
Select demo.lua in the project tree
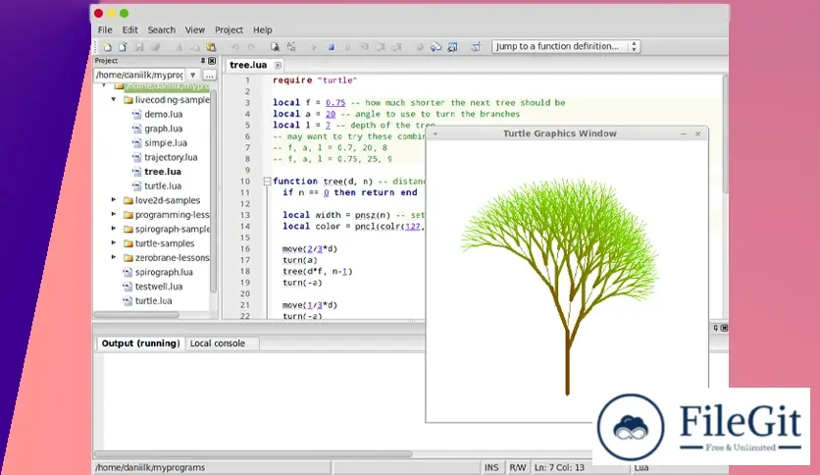[x=163, y=114]
